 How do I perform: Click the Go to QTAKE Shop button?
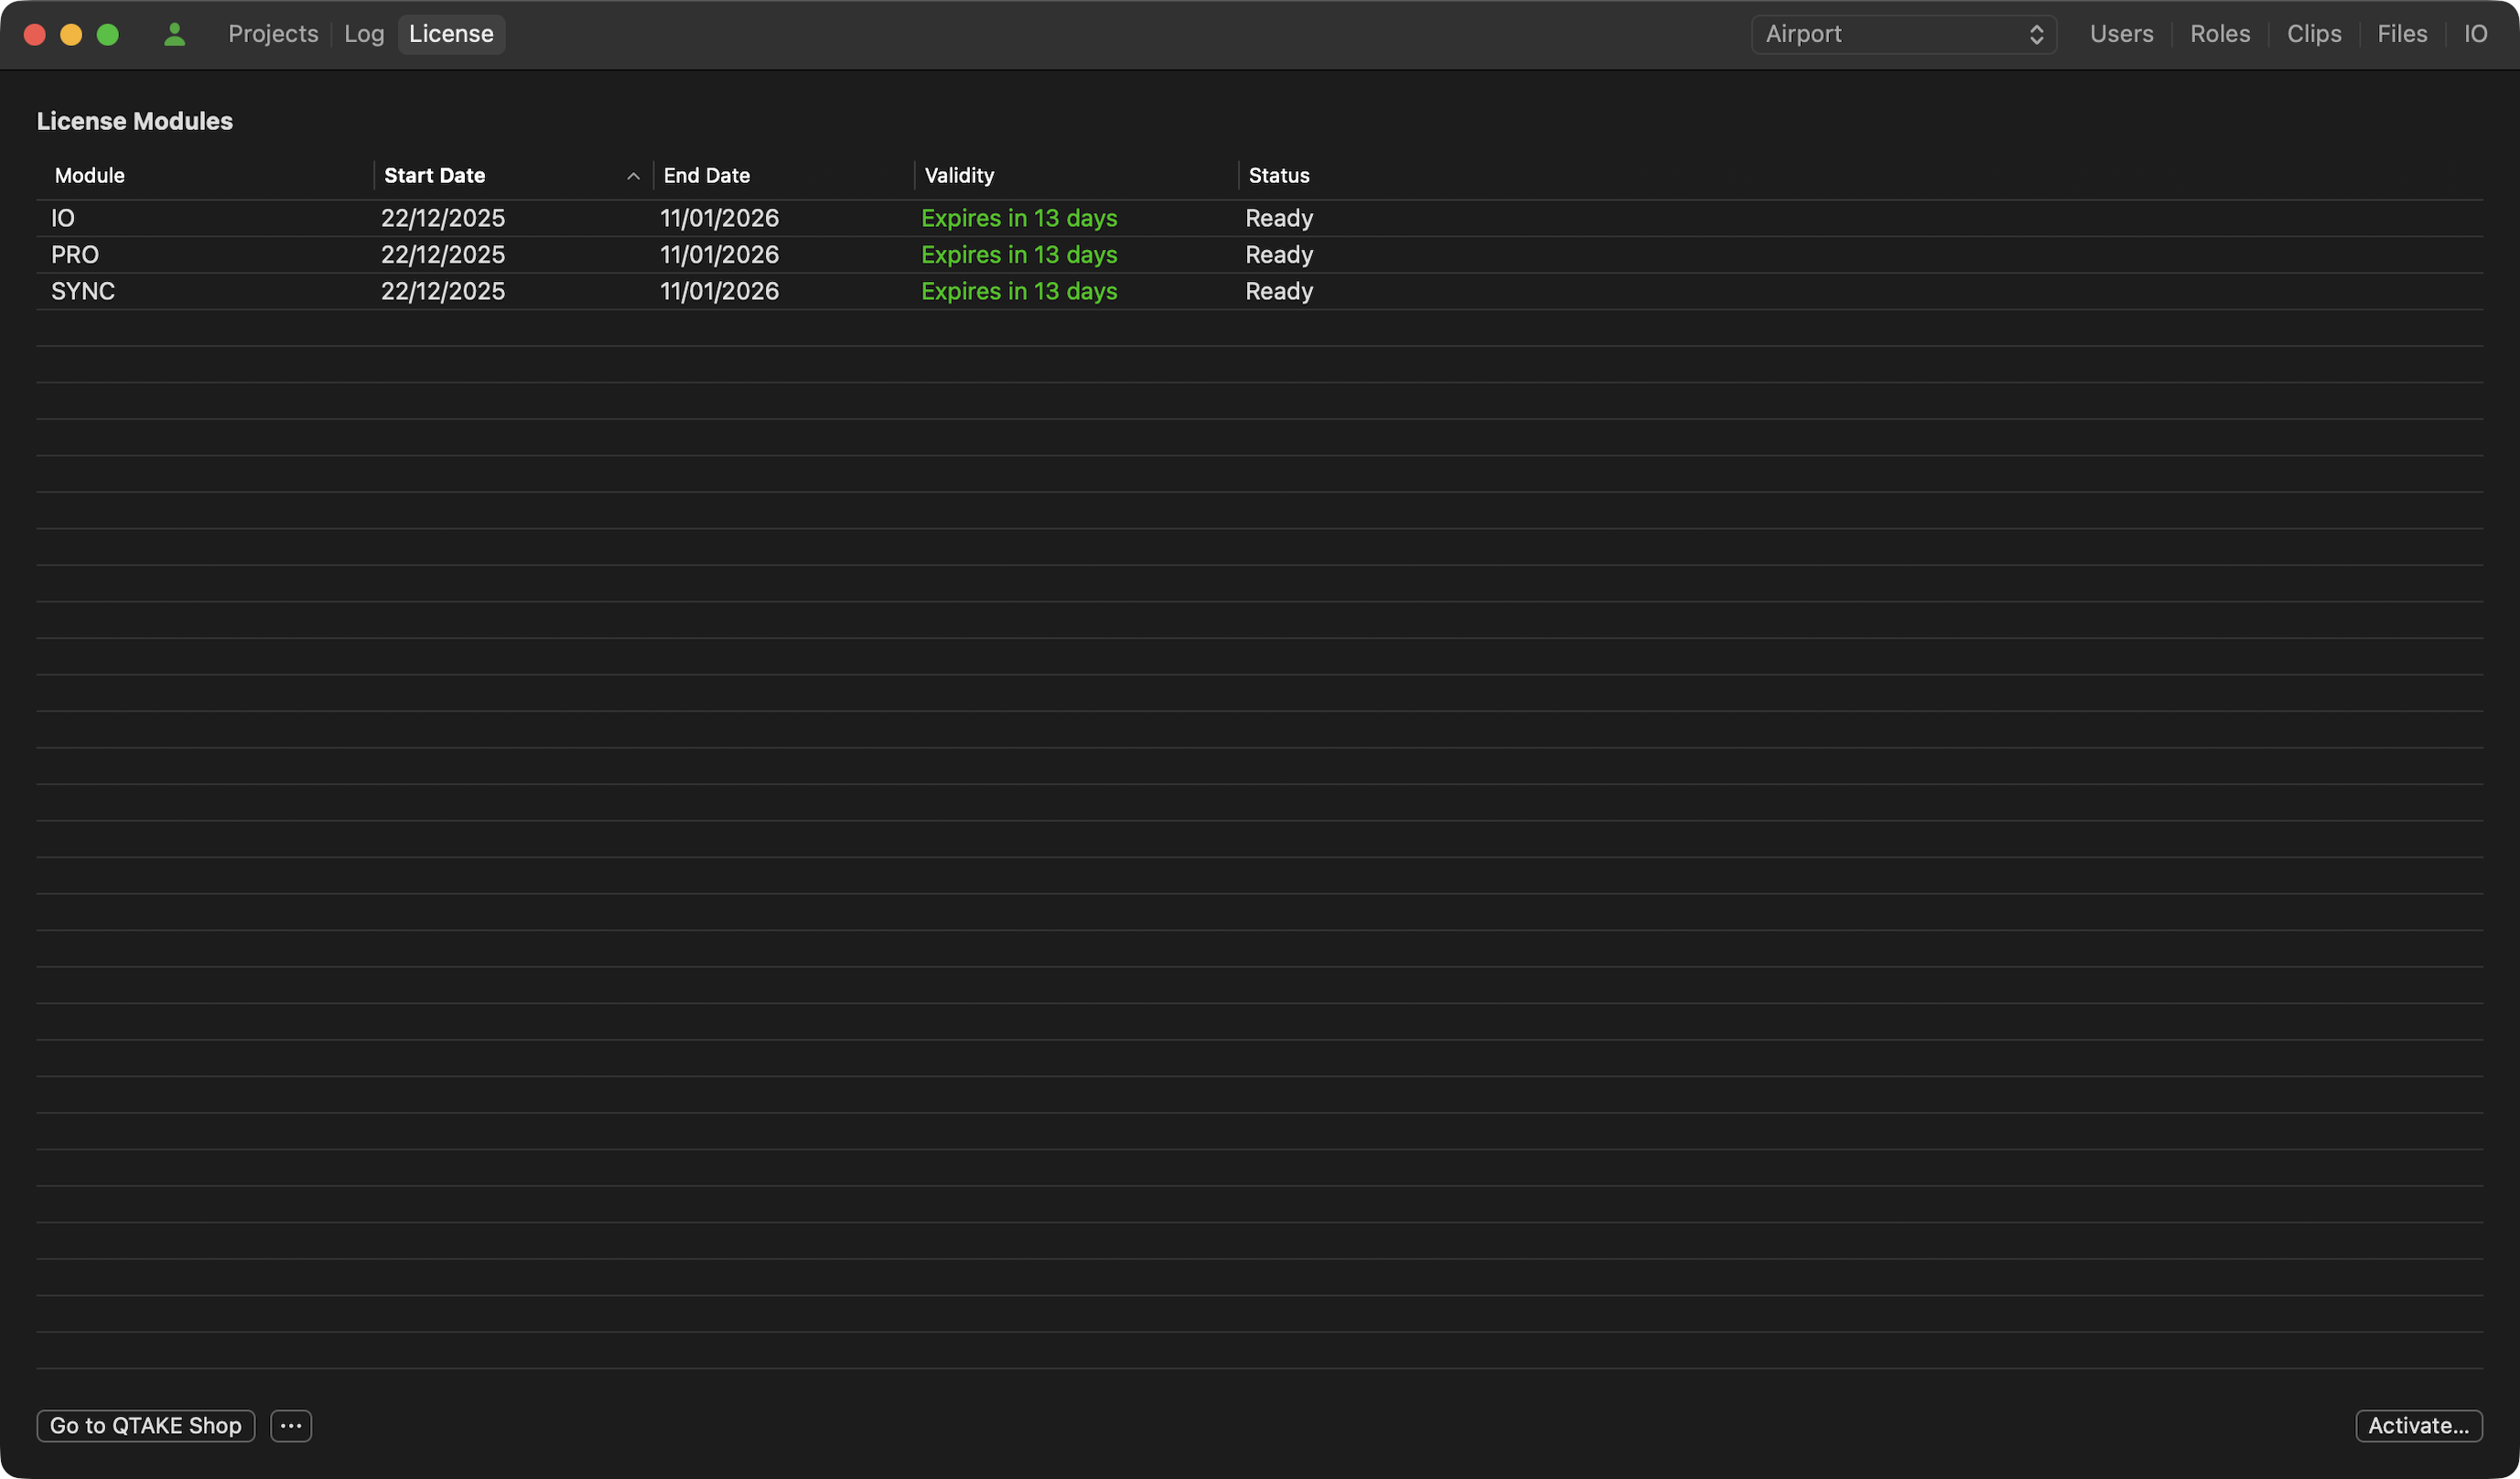(146, 1425)
